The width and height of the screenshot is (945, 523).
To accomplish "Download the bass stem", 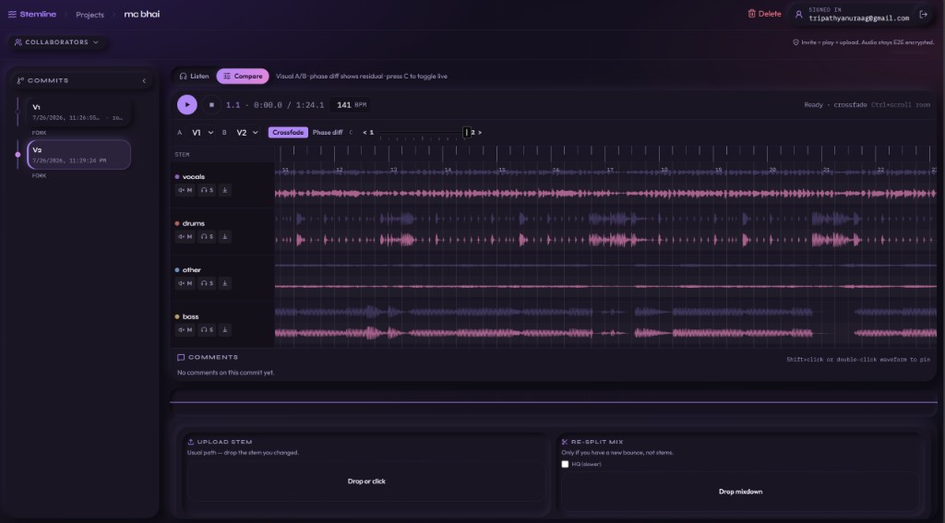I will point(225,329).
